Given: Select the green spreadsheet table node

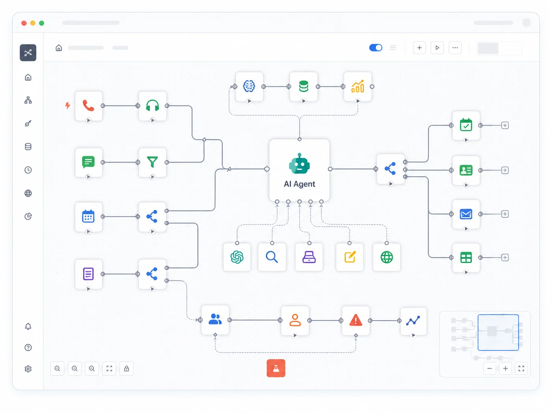Looking at the screenshot, I should [466, 257].
